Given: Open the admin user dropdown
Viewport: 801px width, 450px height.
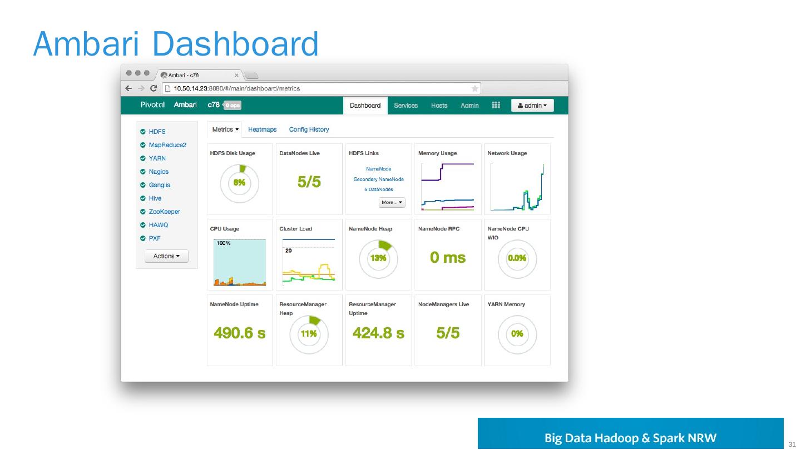Looking at the screenshot, I should click(532, 106).
